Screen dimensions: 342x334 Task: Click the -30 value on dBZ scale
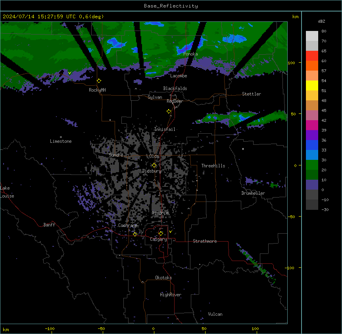(325, 209)
